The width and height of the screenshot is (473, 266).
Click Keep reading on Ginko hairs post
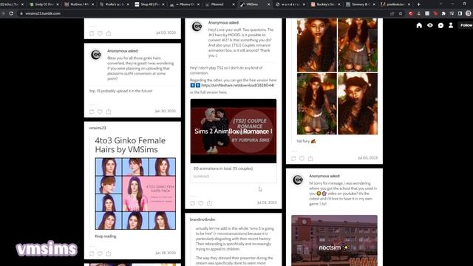(x=106, y=236)
